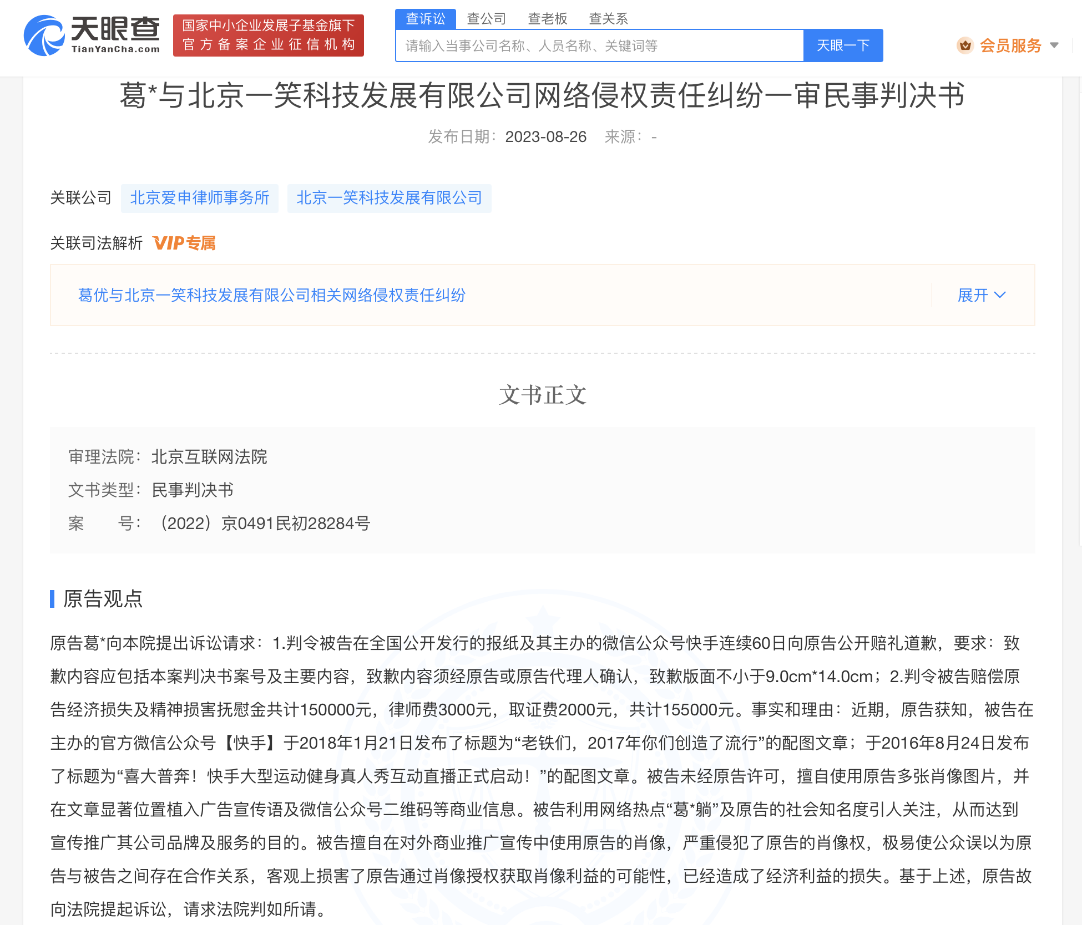The width and height of the screenshot is (1082, 925).
Task: Click document type 民事判决书
Action: tap(193, 490)
